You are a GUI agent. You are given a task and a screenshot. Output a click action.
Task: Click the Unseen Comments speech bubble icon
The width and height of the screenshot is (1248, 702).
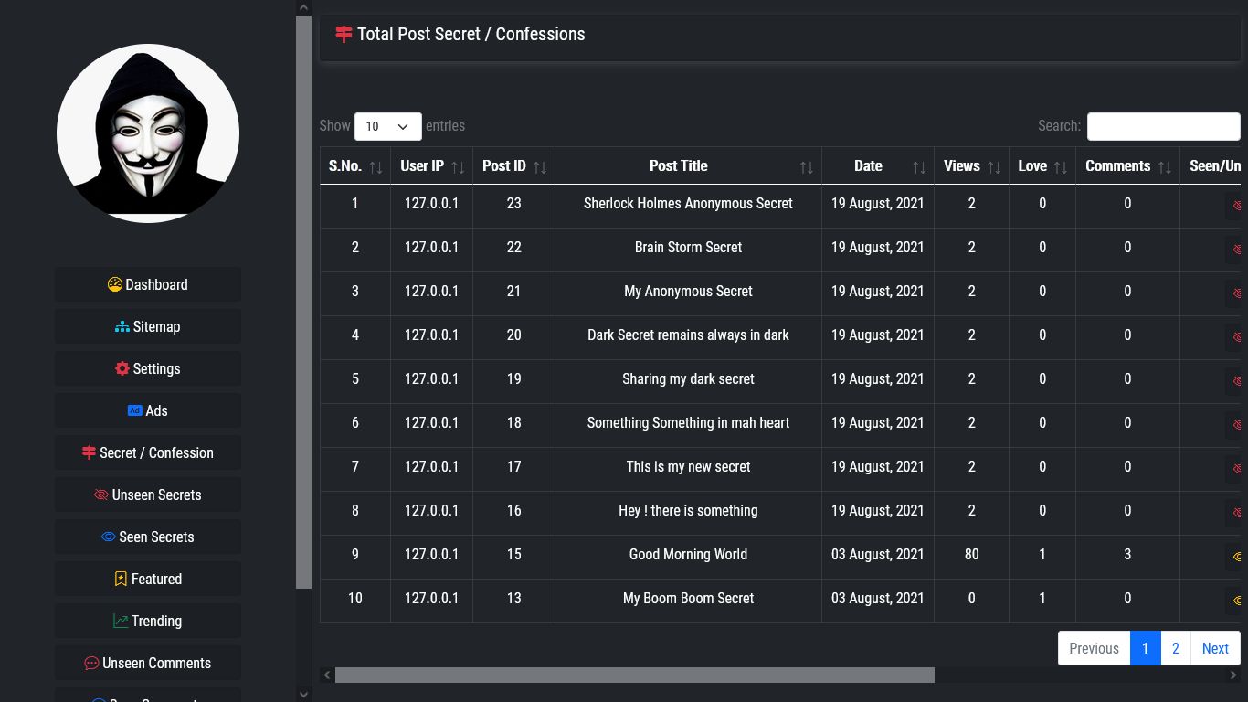pyautogui.click(x=90, y=663)
